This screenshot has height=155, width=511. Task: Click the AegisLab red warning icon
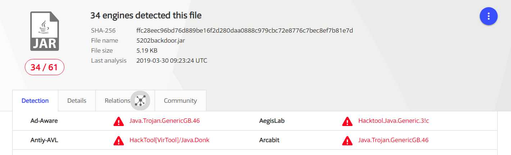347,121
